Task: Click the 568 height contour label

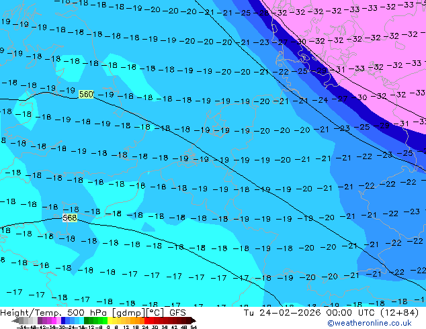Action: point(70,218)
